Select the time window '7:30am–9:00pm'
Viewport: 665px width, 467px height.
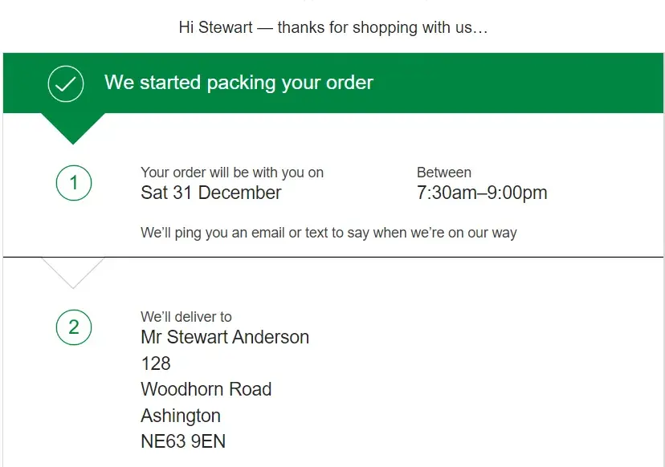(482, 193)
